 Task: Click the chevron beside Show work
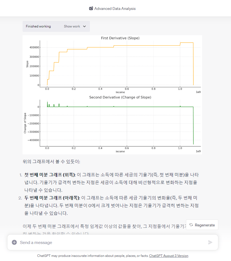point(84,26)
